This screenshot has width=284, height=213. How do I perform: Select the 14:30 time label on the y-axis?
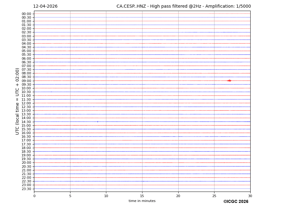point(26,122)
